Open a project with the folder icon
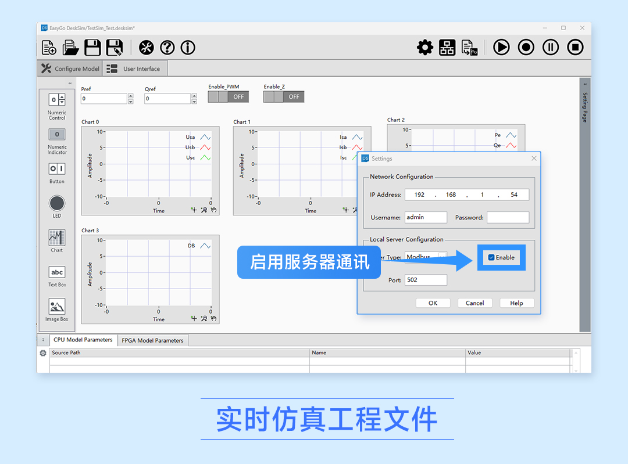Image resolution: width=628 pixels, height=464 pixels. [70, 48]
